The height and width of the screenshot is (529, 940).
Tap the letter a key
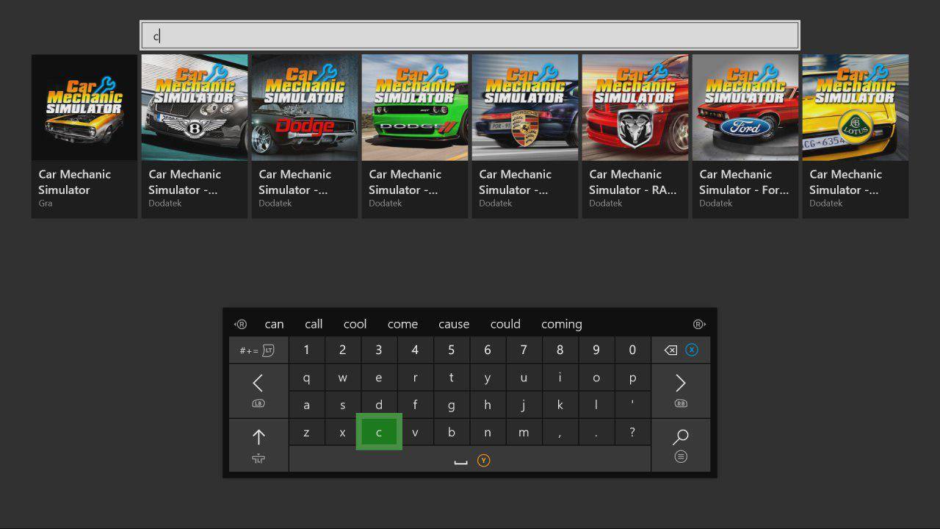306,405
